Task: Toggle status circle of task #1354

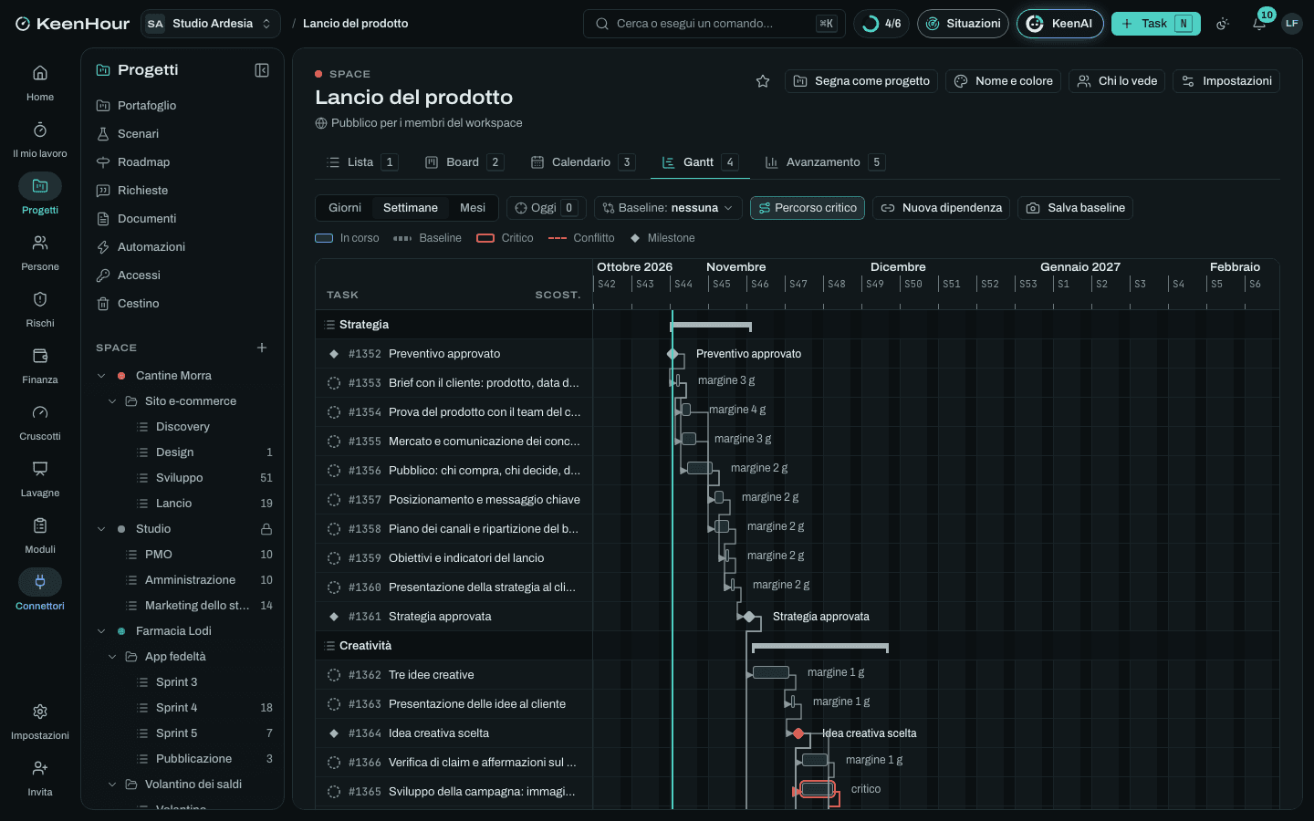Action: 334,412
